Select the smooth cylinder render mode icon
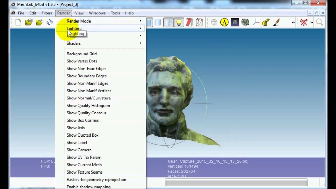This screenshot has height=189, width=336. tap(158, 23)
